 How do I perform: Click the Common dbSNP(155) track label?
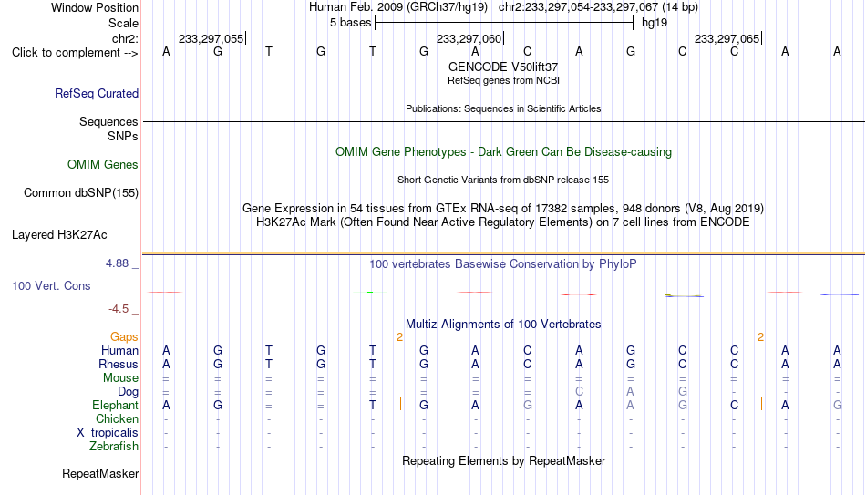(x=81, y=193)
